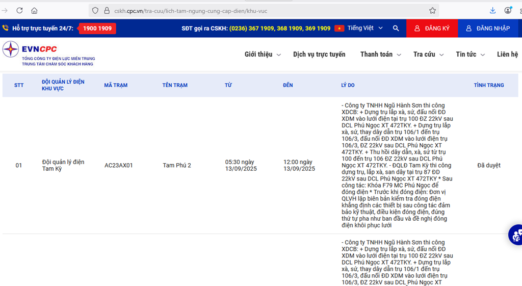Viewport: 522px width, 286px height.
Task: Open the floating customer support chat icon
Action: click(516, 235)
